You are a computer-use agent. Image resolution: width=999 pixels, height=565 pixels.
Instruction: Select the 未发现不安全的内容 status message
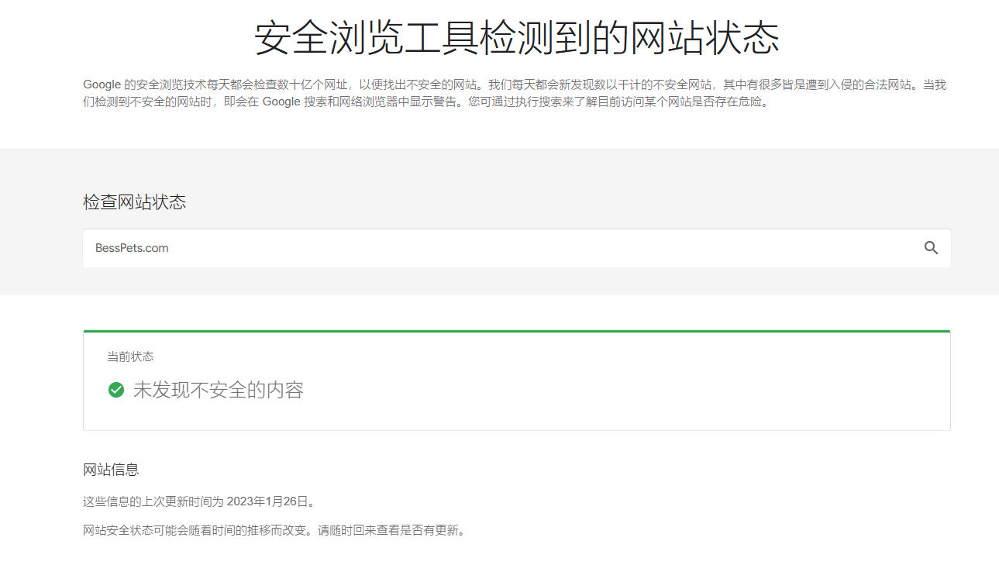[218, 390]
